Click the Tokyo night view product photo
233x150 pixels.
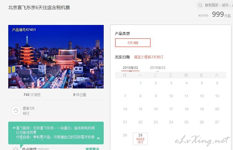(x=56, y=57)
